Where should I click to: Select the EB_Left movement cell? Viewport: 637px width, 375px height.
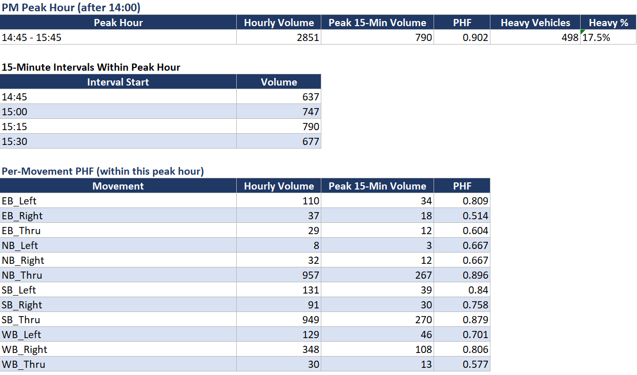[118, 201]
